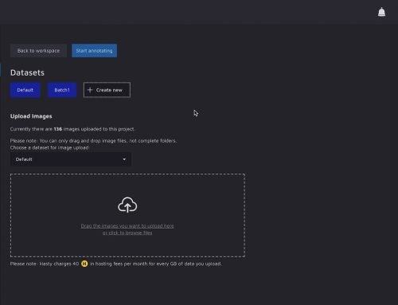Viewport: 398px width, 305px height.
Task: Click 'Choose a dataset for image upload' label
Action: 50,147
